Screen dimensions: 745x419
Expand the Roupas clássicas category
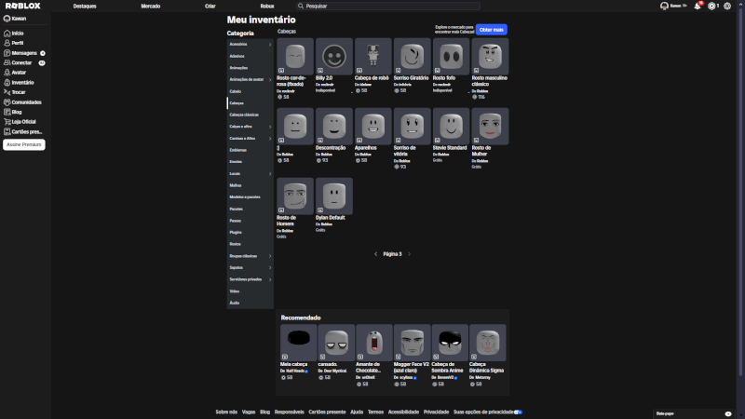click(x=270, y=256)
